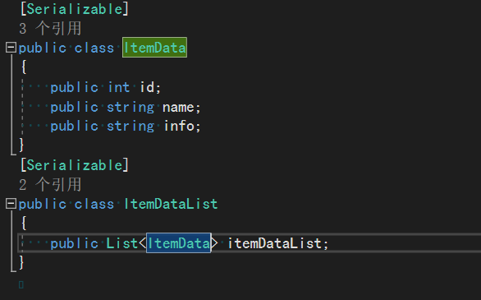Click the int keyword

pyautogui.click(x=119, y=87)
